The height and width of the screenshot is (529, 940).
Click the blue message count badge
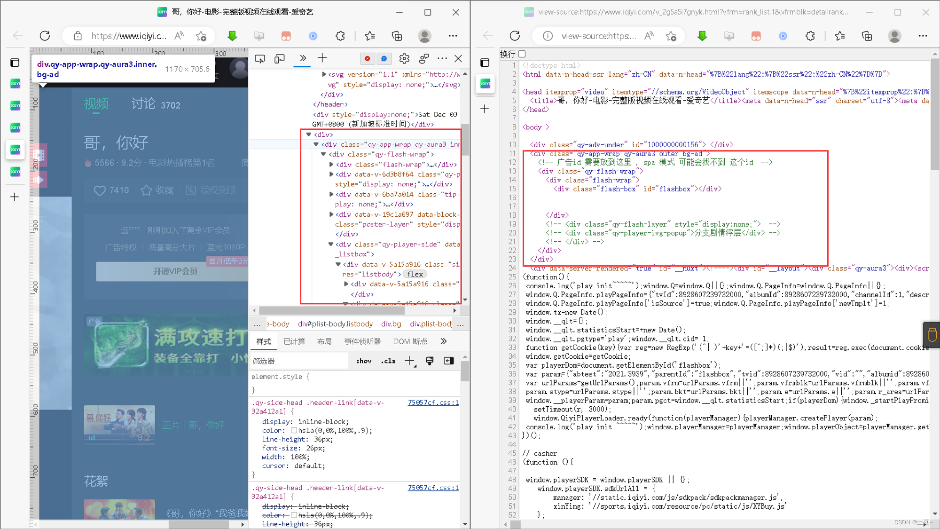point(384,59)
